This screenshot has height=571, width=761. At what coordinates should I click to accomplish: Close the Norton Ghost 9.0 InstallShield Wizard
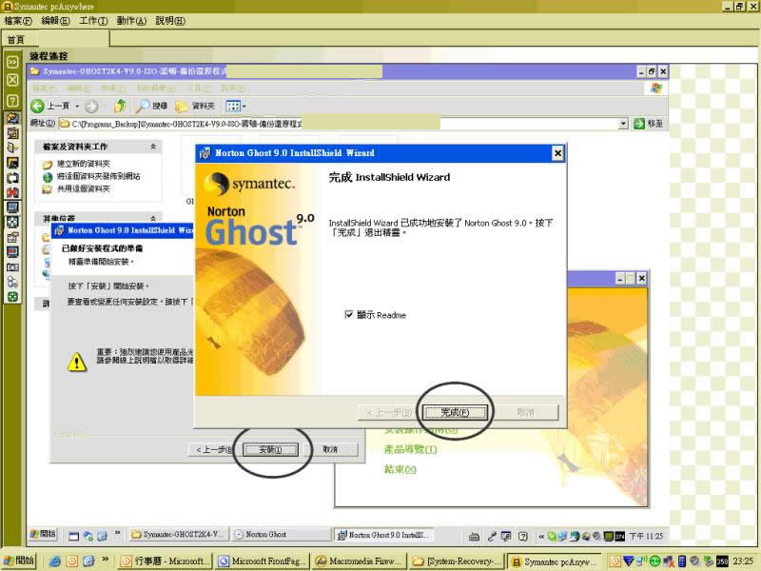click(x=557, y=153)
